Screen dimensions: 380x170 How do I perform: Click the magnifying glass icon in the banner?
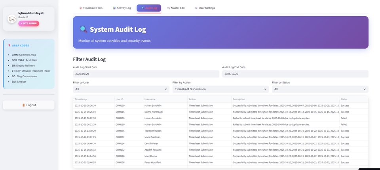tap(83, 29)
